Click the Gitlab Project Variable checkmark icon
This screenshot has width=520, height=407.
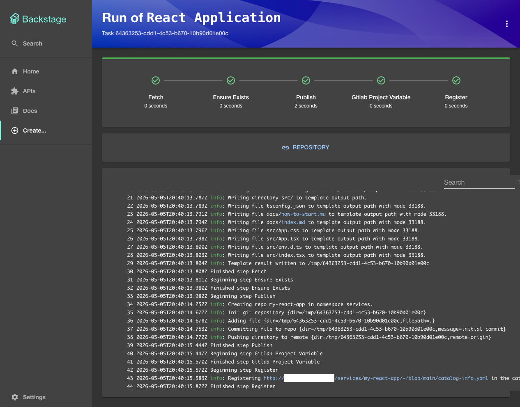pos(381,80)
